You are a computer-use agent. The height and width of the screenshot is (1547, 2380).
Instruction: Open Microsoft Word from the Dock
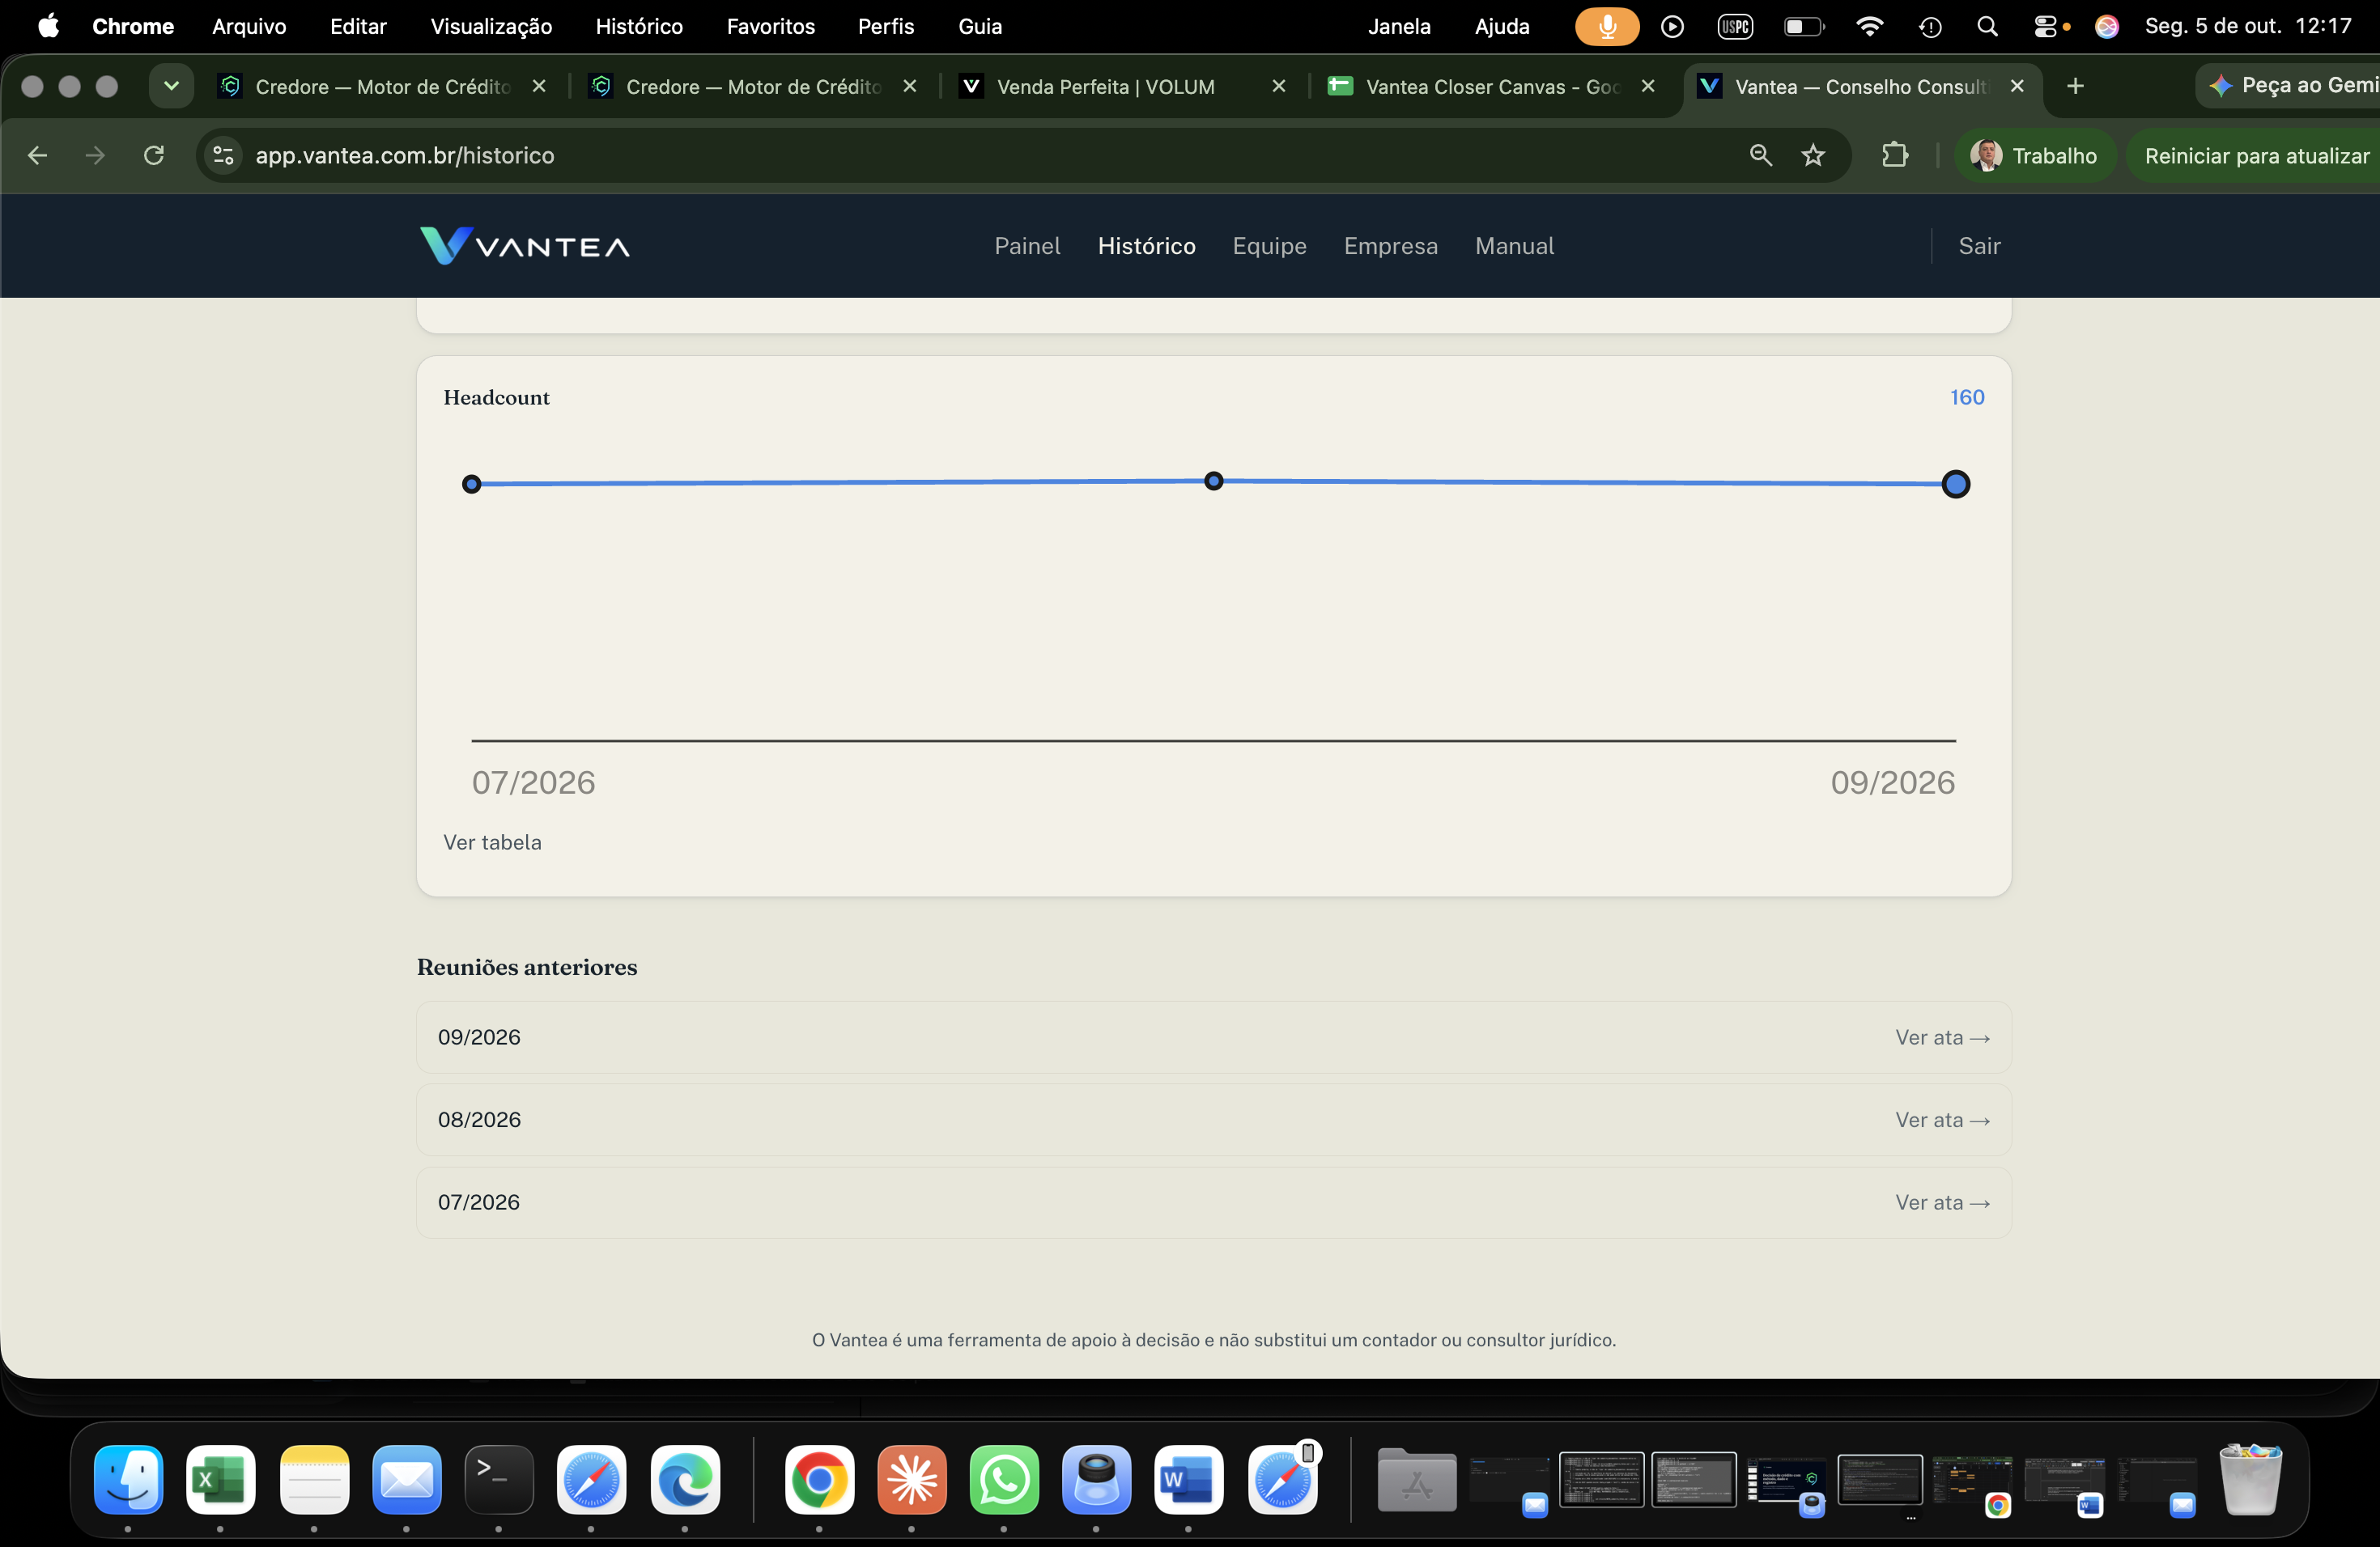(x=1188, y=1479)
